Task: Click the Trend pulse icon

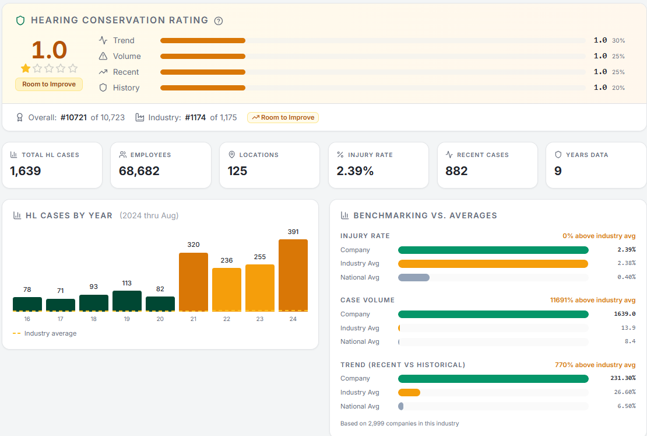Action: pyautogui.click(x=103, y=40)
